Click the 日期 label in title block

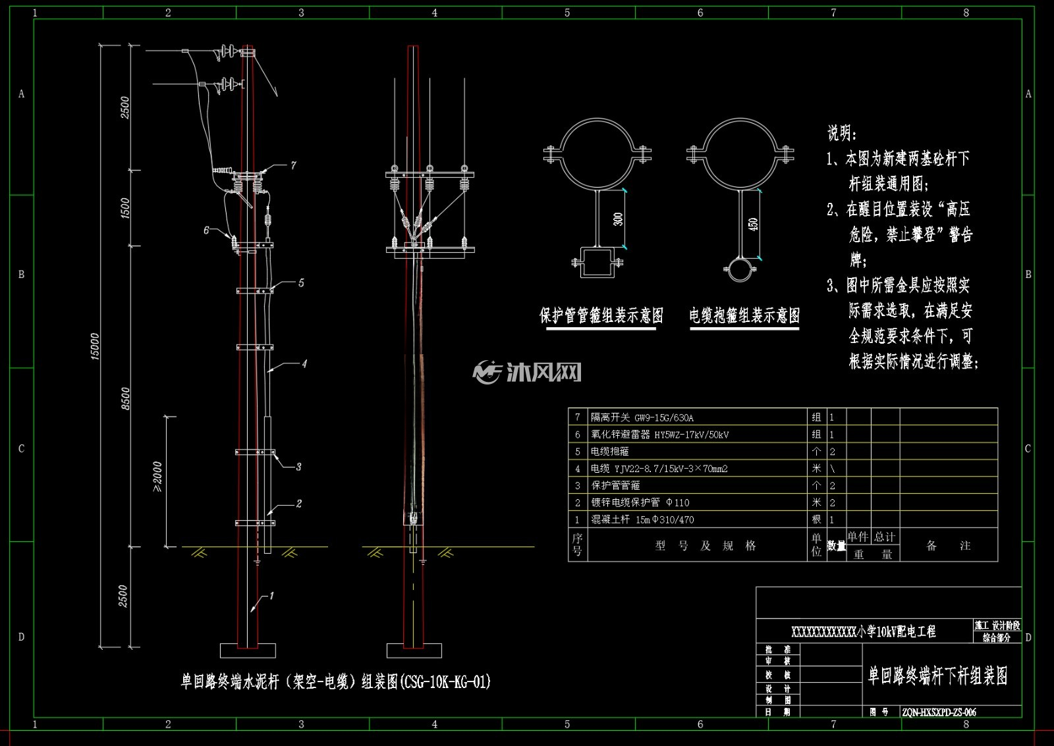tap(778, 712)
